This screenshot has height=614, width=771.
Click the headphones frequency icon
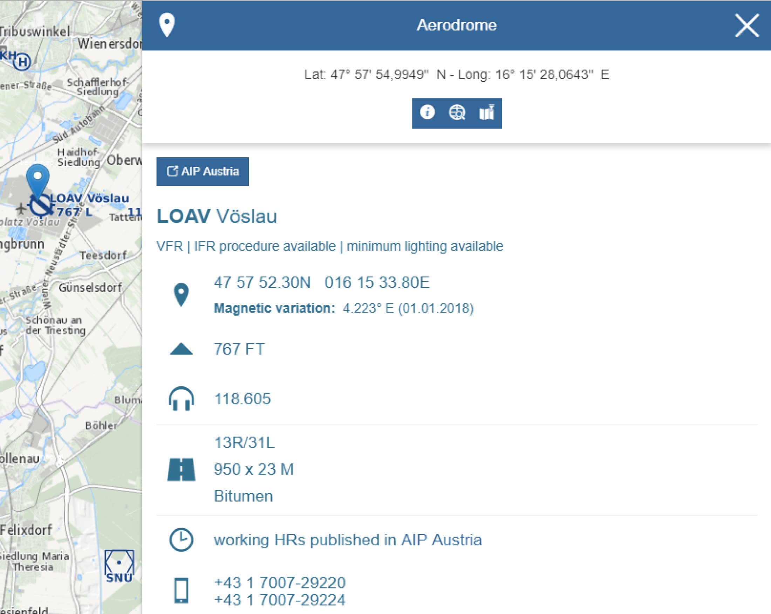[x=181, y=399]
